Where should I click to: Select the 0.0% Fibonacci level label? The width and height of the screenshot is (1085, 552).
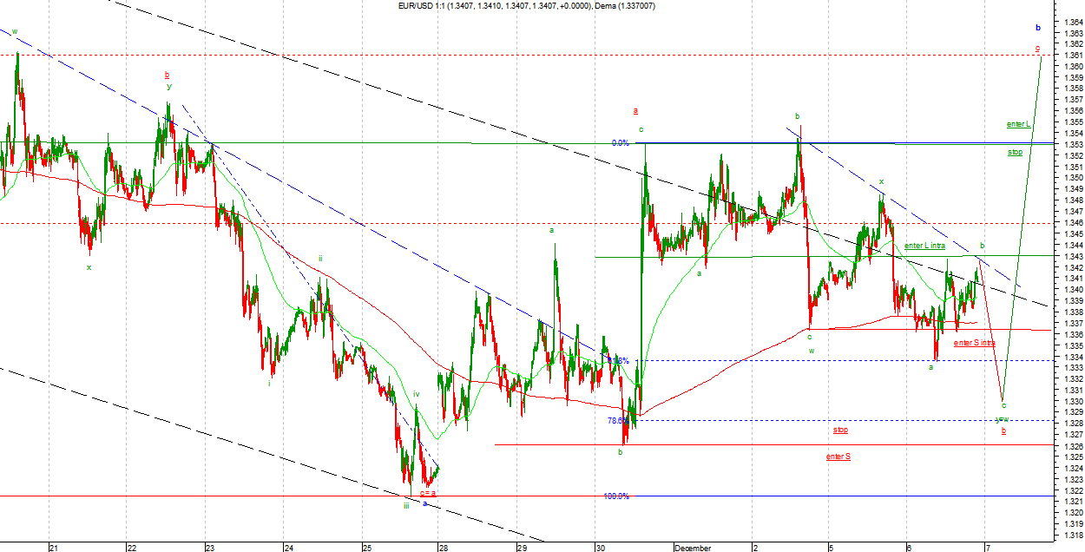tap(620, 143)
